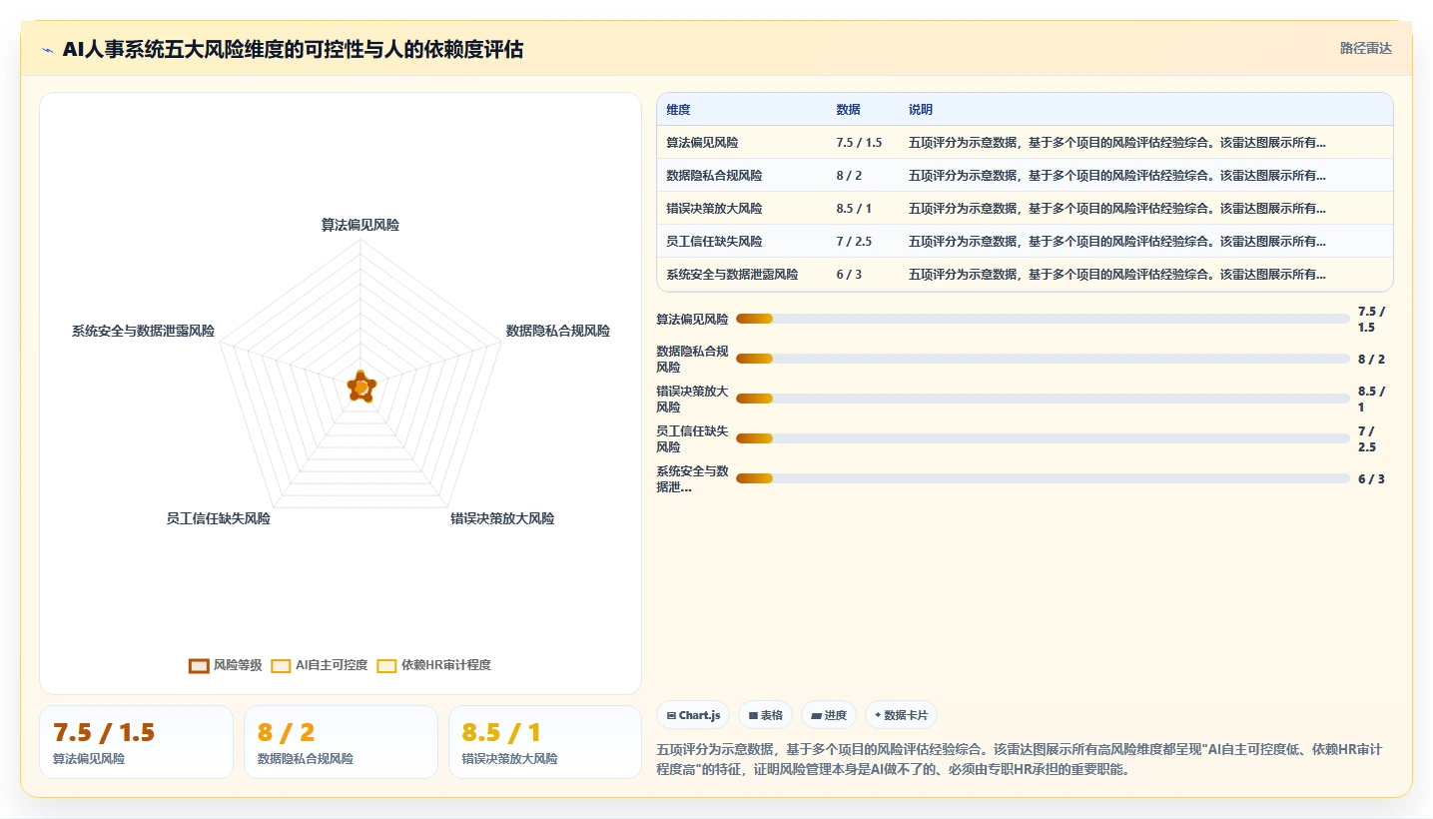Image resolution: width=1433 pixels, height=819 pixels.
Task: Click the radar axis label 员工信任缺失风险
Action: pos(219,519)
